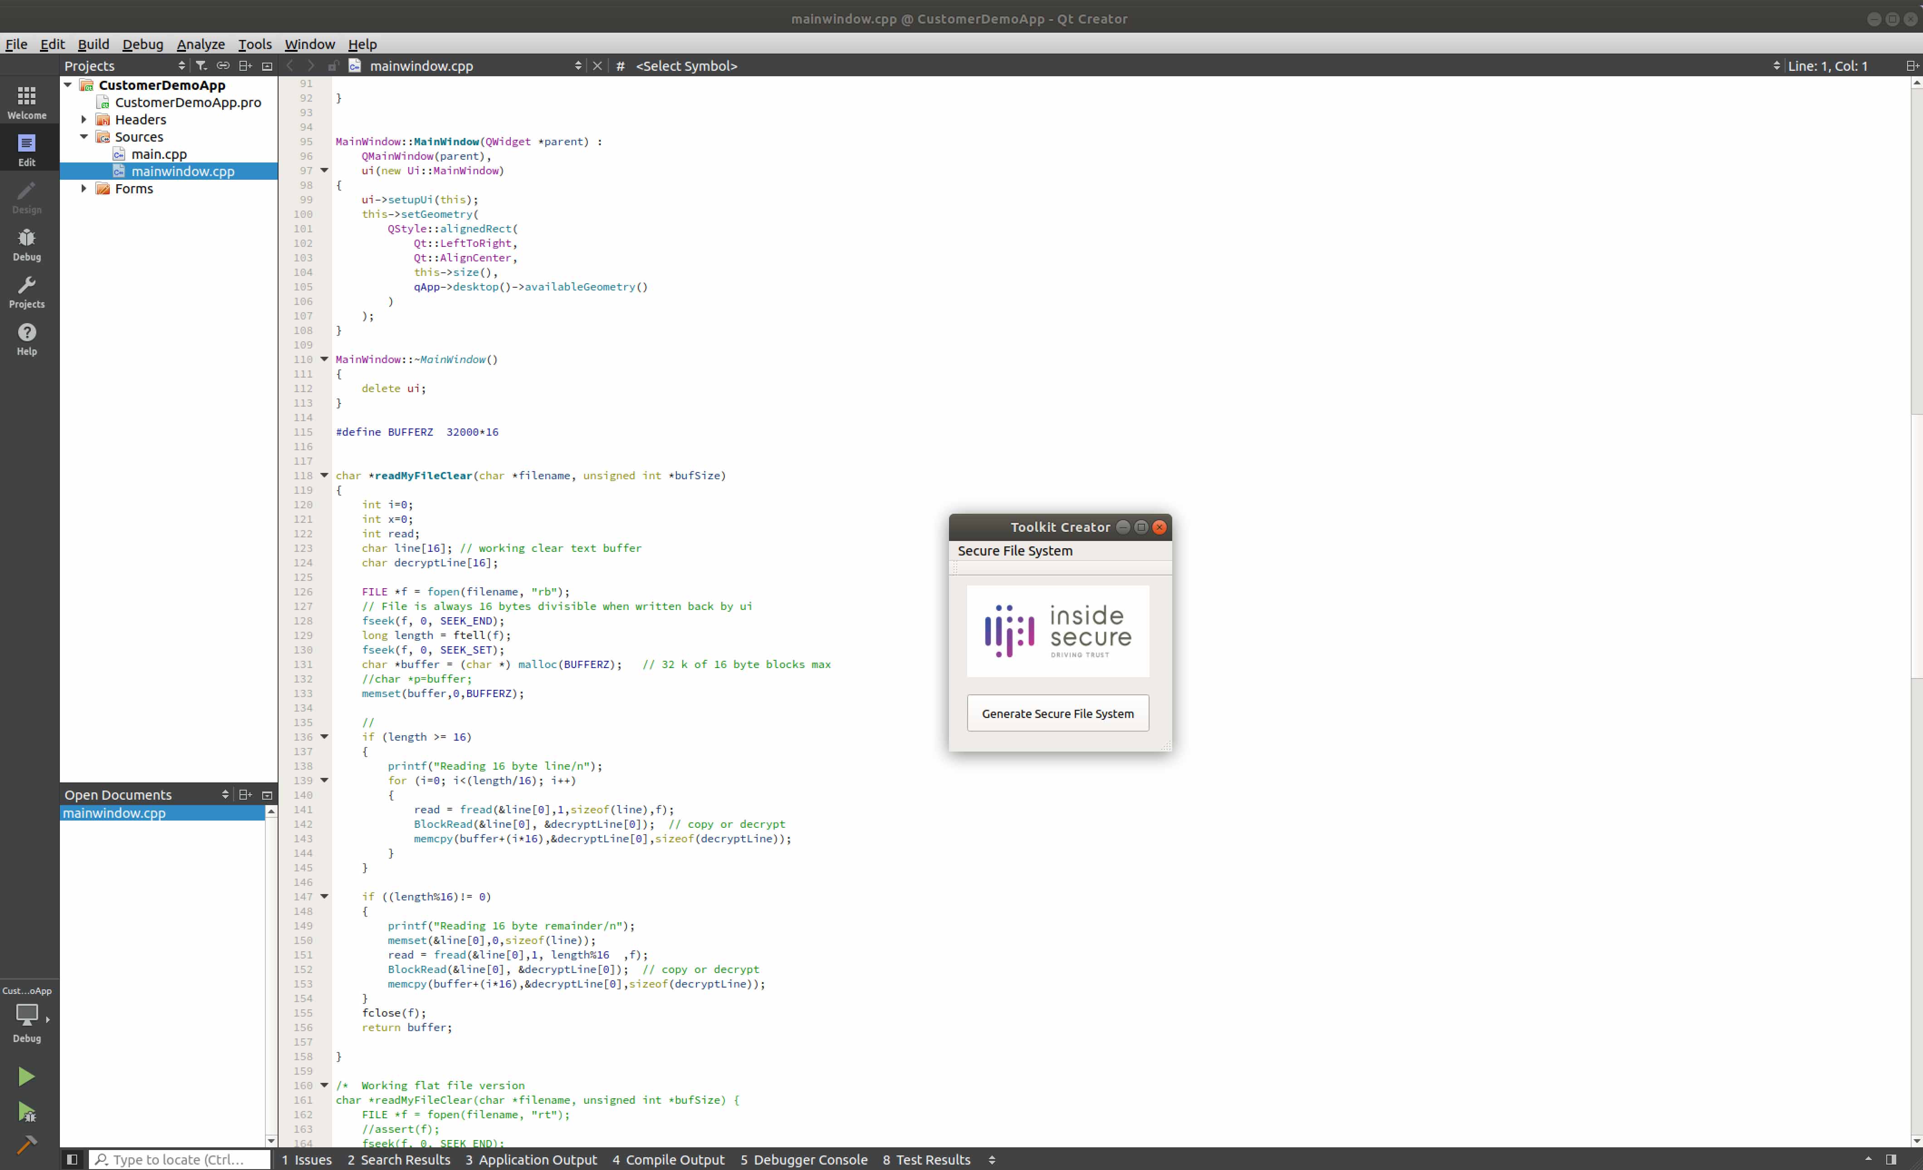Open the Welcome mode

pyautogui.click(x=26, y=102)
